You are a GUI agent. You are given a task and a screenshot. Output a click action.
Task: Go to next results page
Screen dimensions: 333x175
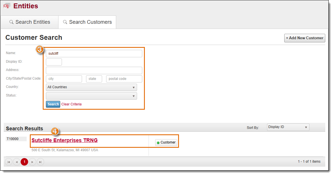(32, 162)
